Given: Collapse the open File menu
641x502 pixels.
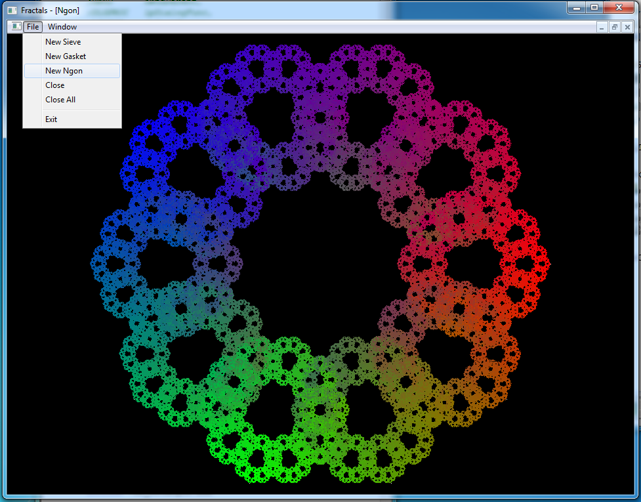Looking at the screenshot, I should pos(33,27).
